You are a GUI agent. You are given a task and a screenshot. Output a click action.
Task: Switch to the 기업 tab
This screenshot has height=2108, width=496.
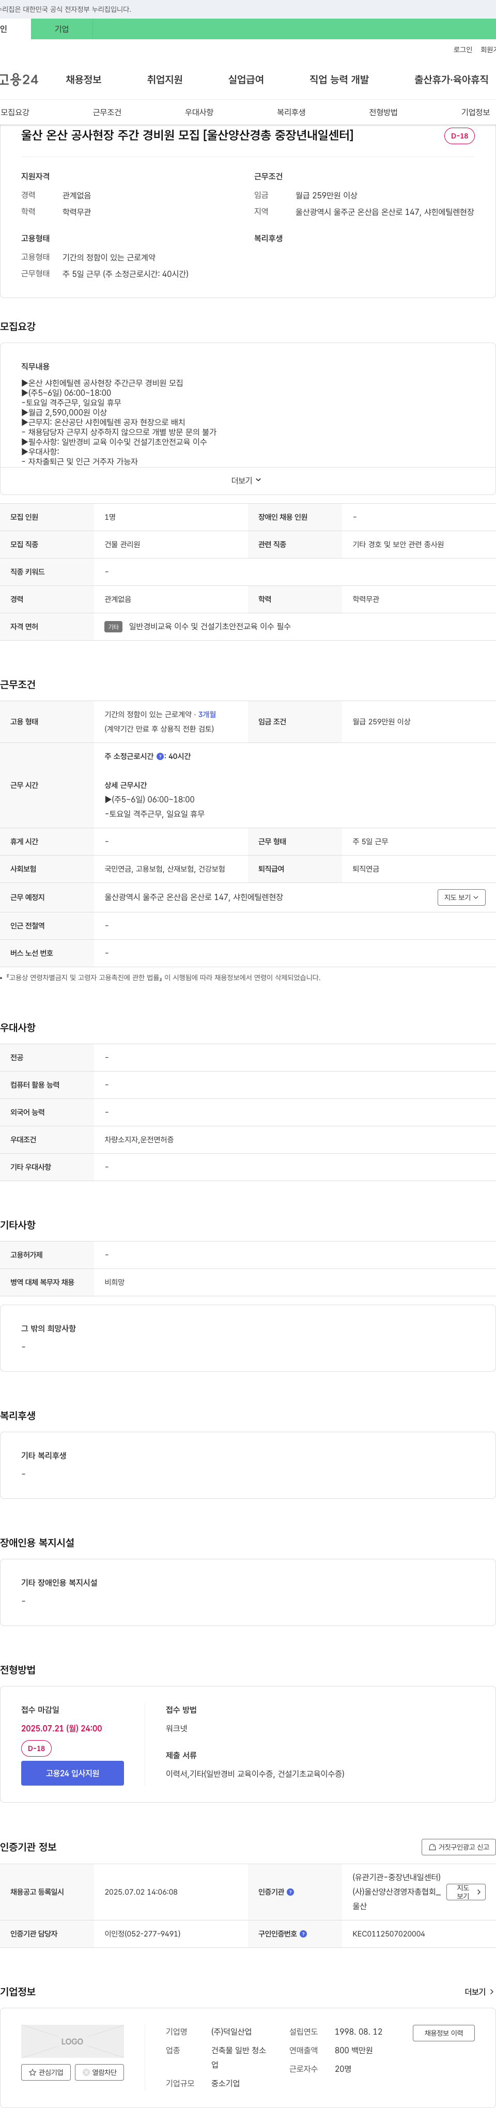(61, 28)
